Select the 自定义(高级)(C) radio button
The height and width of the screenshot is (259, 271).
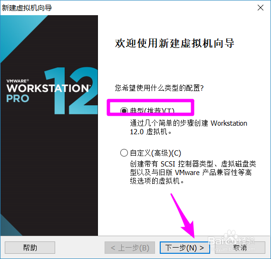tap(124, 153)
